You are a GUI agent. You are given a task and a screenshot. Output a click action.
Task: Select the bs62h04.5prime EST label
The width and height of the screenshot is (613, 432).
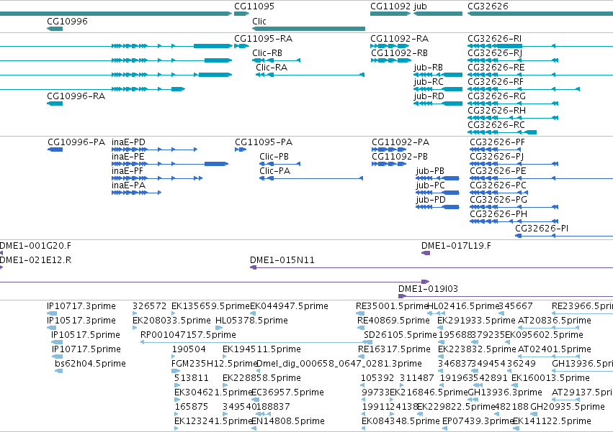(x=90, y=364)
